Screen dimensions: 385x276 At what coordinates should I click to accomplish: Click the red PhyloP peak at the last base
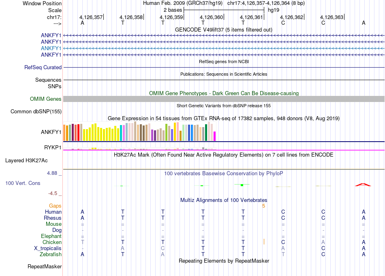pyautogui.click(x=363, y=185)
